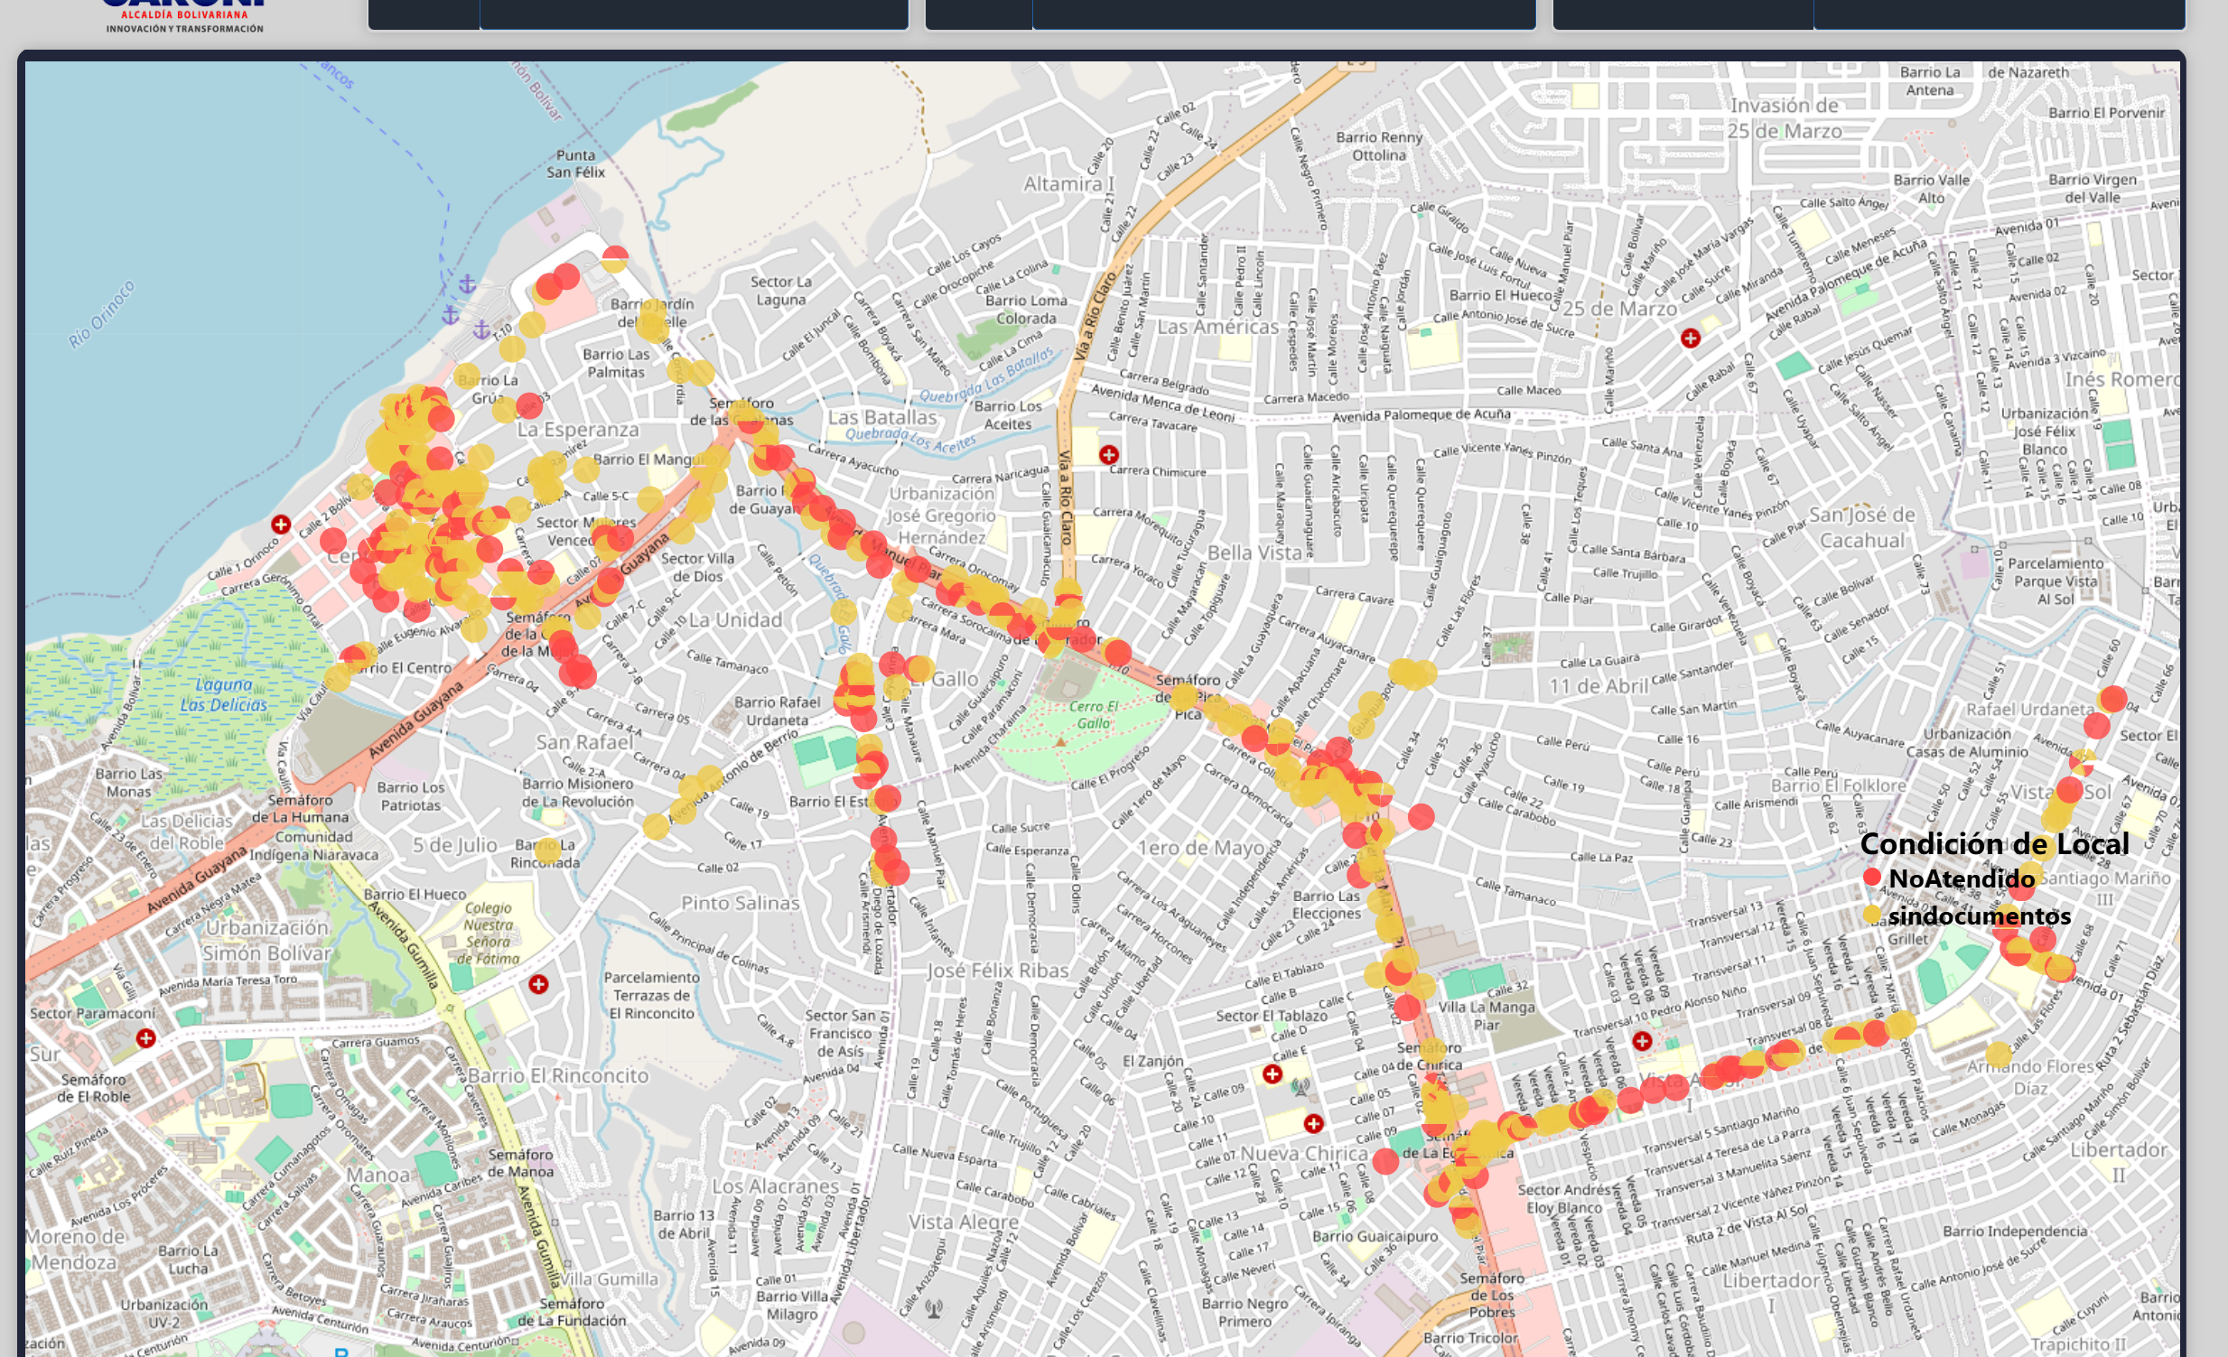
Task: Click the 'Vista Alegre' map label
Action: 964,1222
